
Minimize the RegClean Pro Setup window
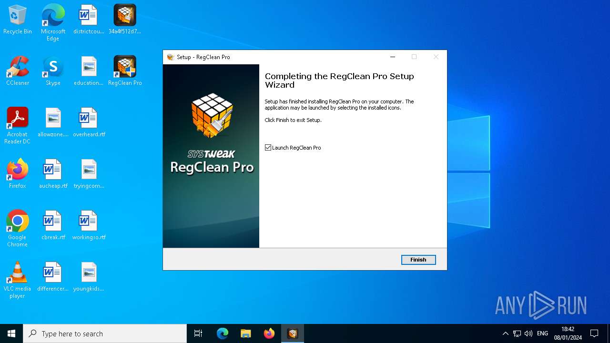pos(393,57)
